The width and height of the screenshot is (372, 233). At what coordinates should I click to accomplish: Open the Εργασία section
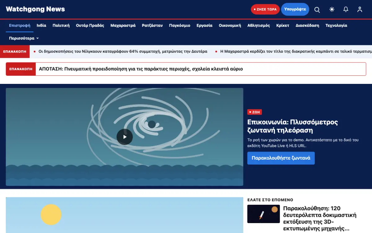(204, 25)
